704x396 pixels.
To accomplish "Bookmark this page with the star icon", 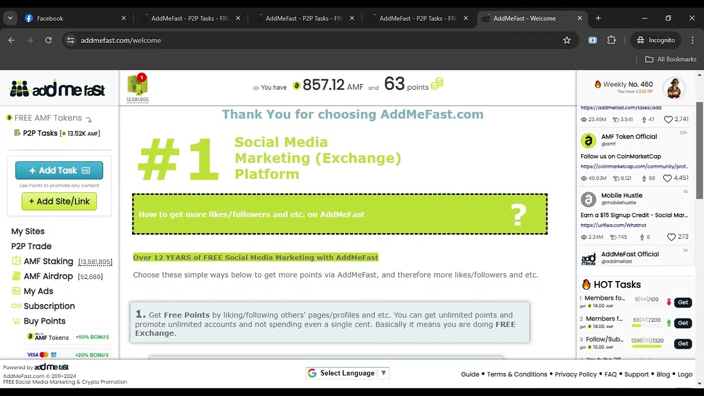I will coord(567,40).
